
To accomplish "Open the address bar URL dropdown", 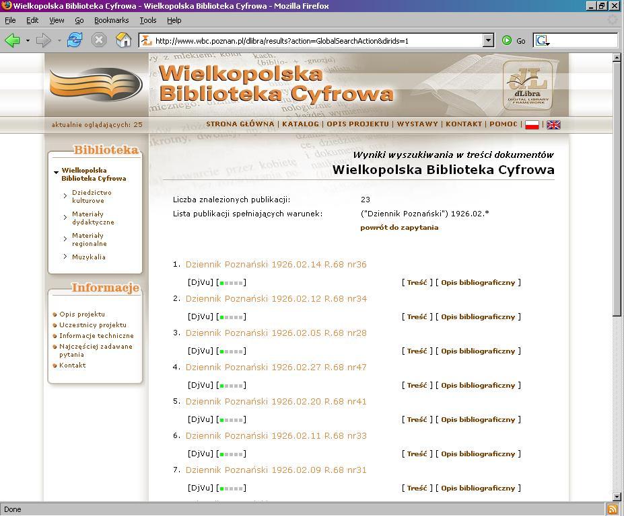I will (488, 40).
